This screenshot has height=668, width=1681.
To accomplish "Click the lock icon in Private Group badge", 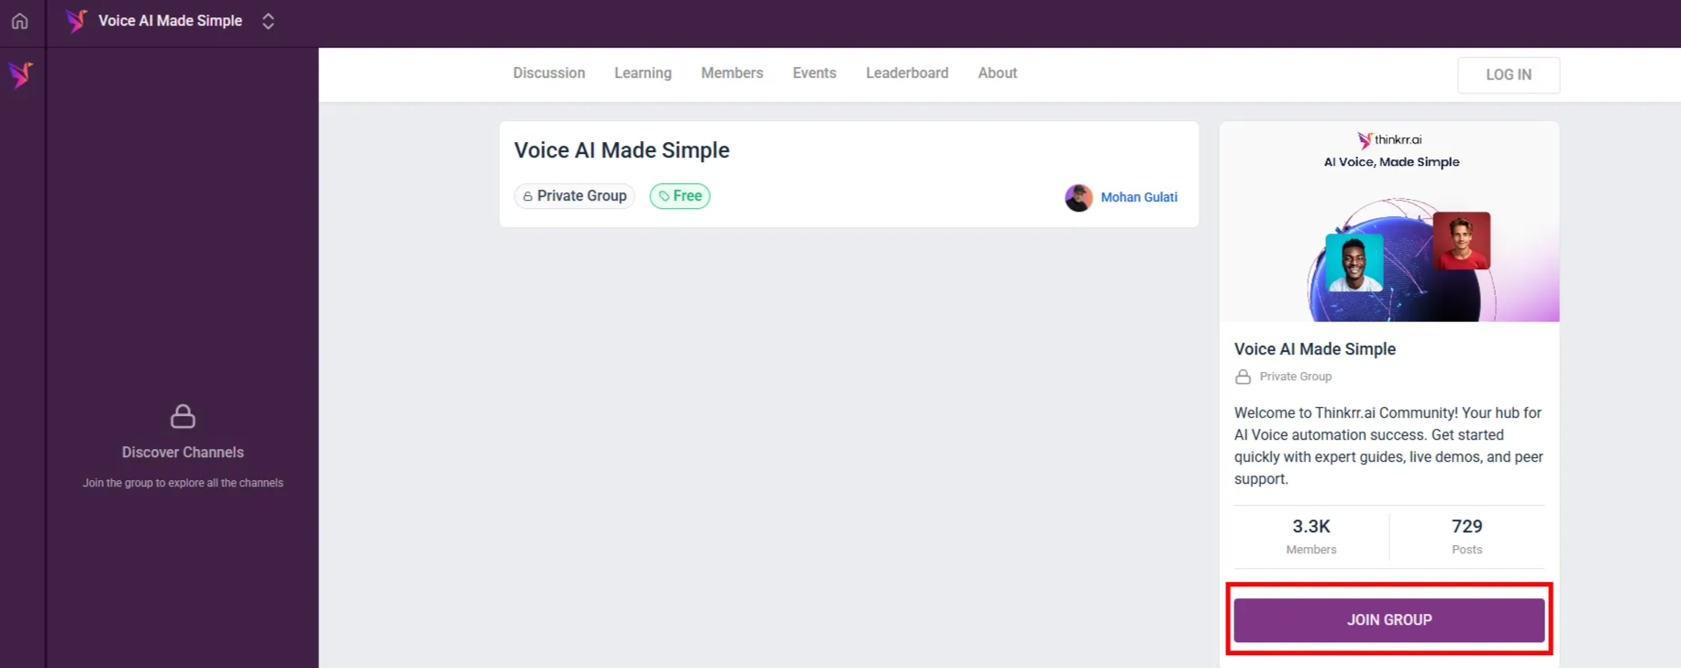I will (527, 196).
